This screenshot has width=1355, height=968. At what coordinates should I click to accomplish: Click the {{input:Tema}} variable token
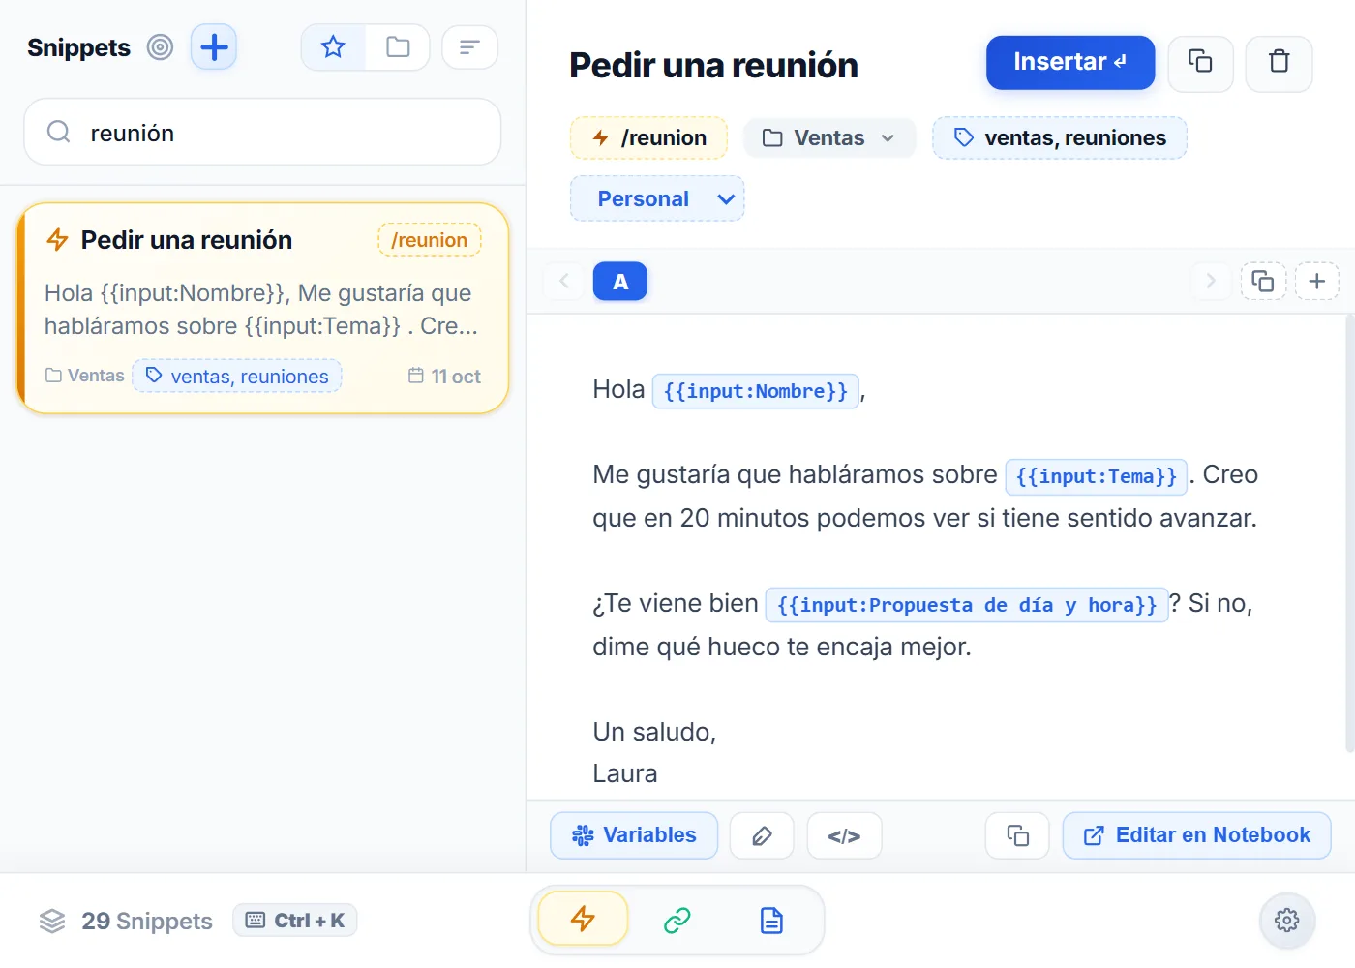[1097, 476]
